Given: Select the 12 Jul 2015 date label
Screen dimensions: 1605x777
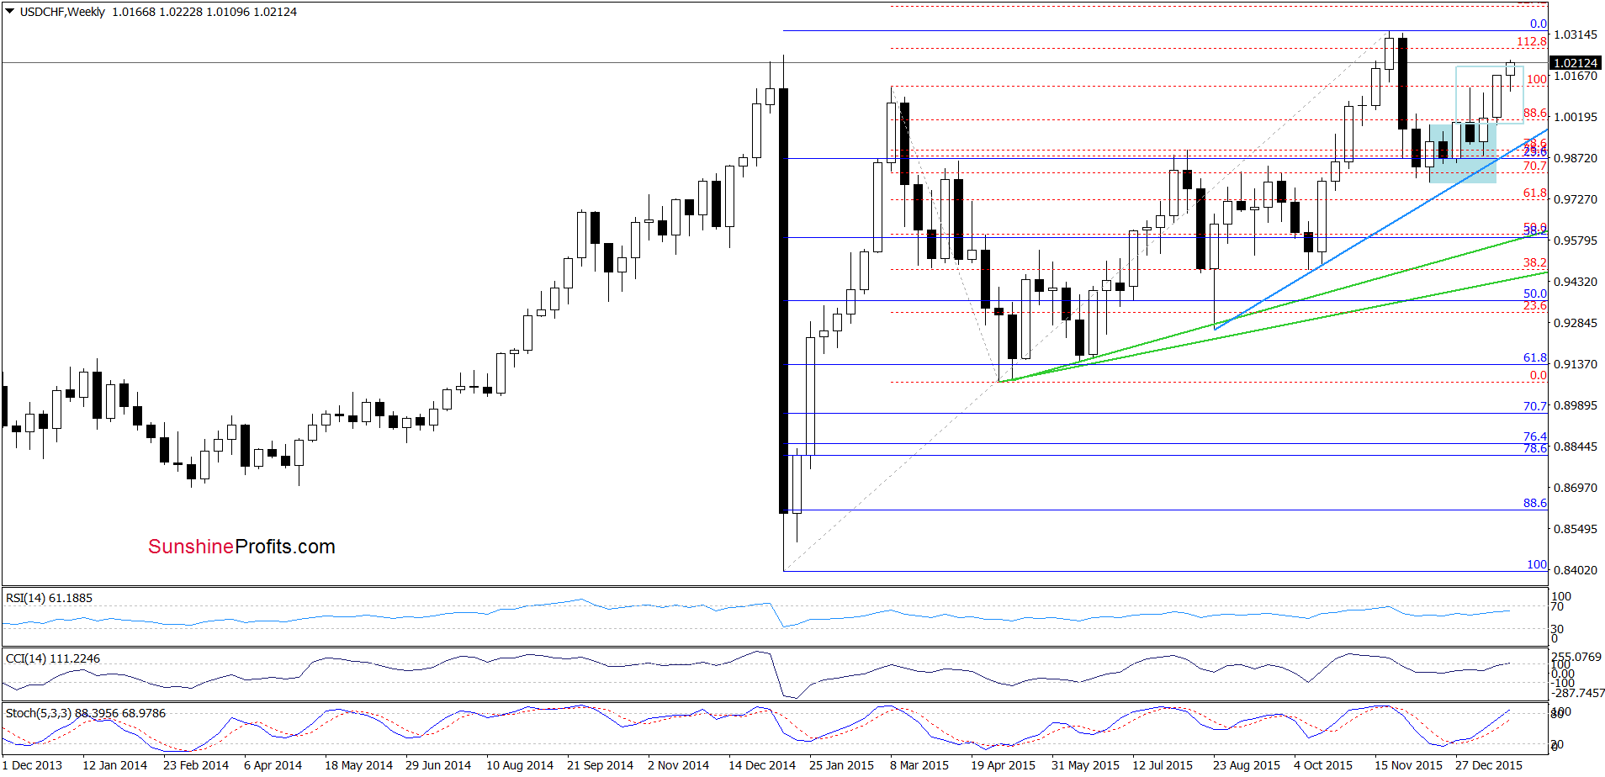Looking at the screenshot, I should coord(1163,765).
